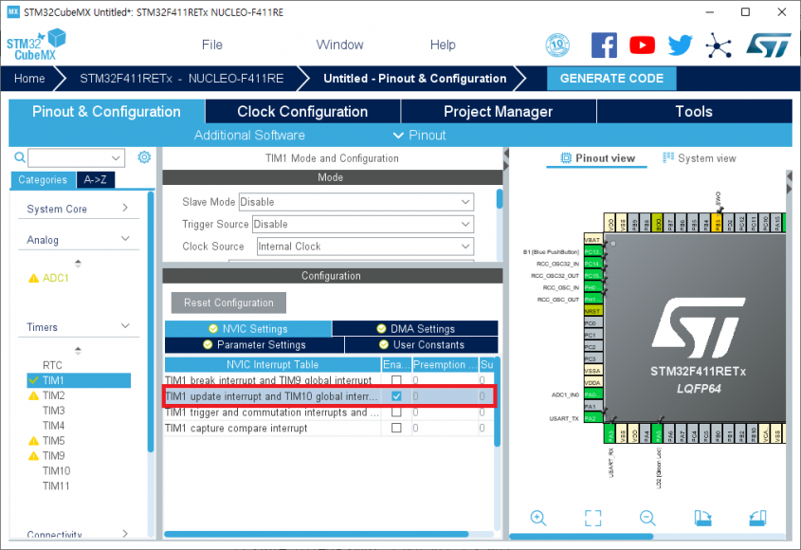Enable TIM1 break interrupt checkbox
801x550 pixels.
pos(396,380)
